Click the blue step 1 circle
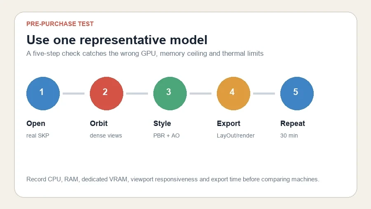 43,93
